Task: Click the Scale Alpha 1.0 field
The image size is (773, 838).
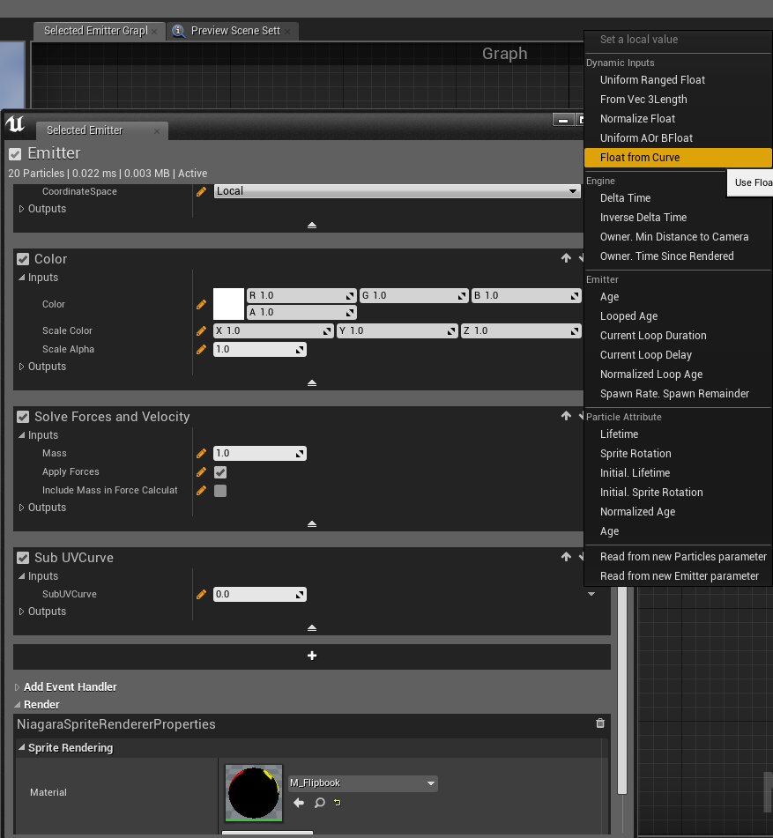Action: 260,350
